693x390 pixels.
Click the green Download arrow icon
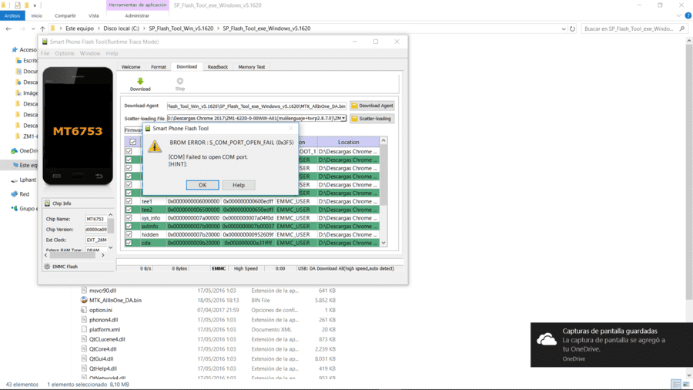140,81
